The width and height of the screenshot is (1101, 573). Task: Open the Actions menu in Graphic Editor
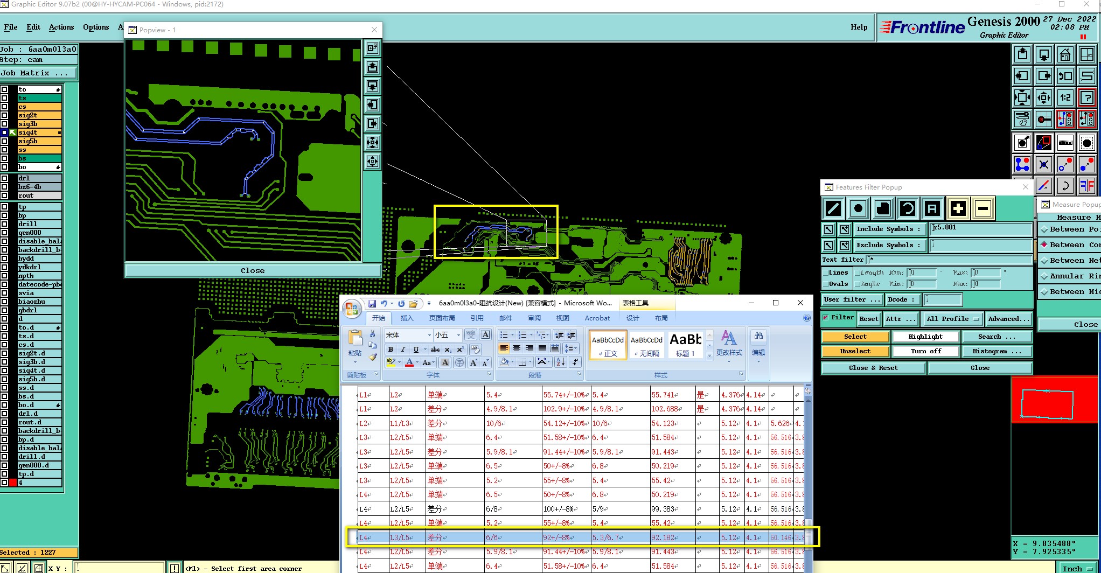point(61,27)
